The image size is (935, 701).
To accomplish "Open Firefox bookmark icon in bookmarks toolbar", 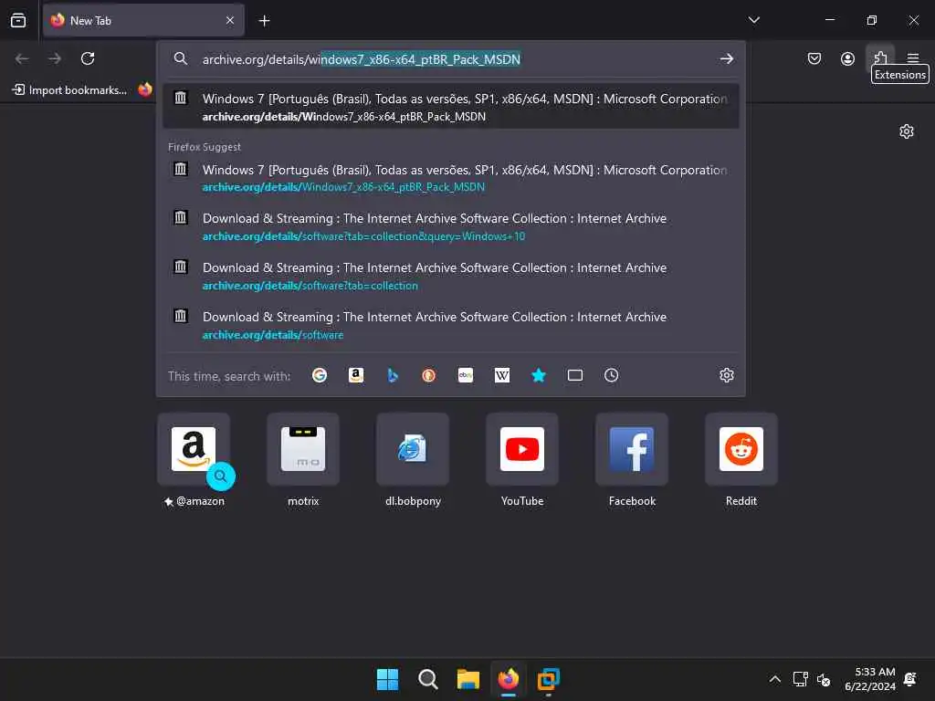I will [145, 90].
